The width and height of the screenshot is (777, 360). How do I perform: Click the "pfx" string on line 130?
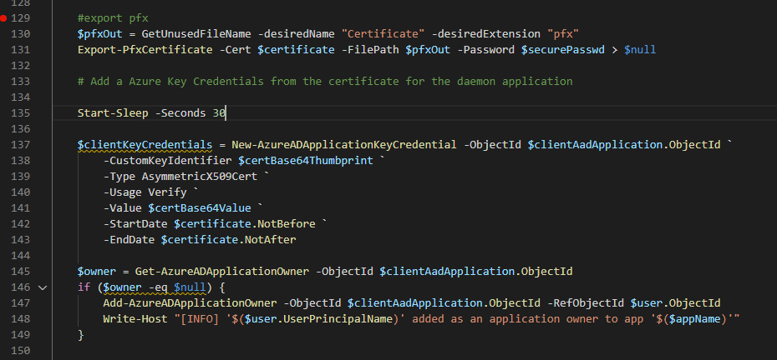pos(563,34)
